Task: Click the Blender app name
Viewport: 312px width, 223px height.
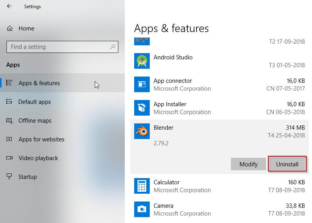Action: click(163, 128)
